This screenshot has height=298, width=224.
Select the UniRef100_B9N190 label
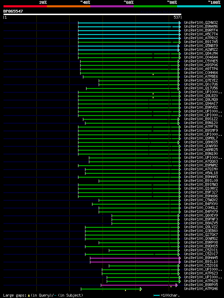pyautogui.click(x=201, y=154)
